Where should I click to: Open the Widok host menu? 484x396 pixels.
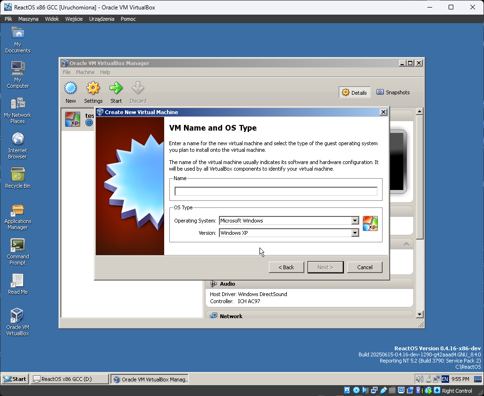[52, 19]
